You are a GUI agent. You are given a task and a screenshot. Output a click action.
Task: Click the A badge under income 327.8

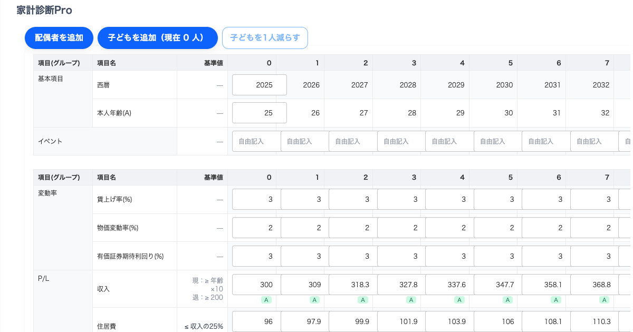coord(411,300)
